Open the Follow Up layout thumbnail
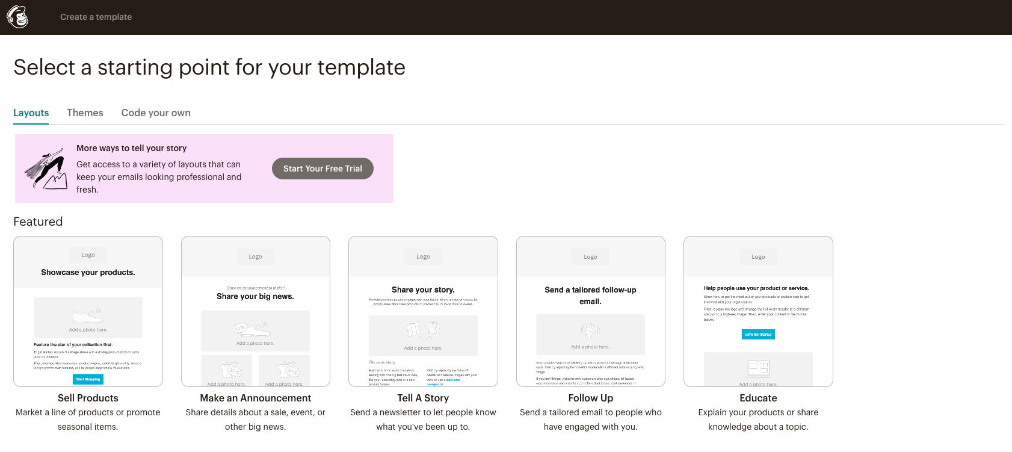 pyautogui.click(x=591, y=311)
